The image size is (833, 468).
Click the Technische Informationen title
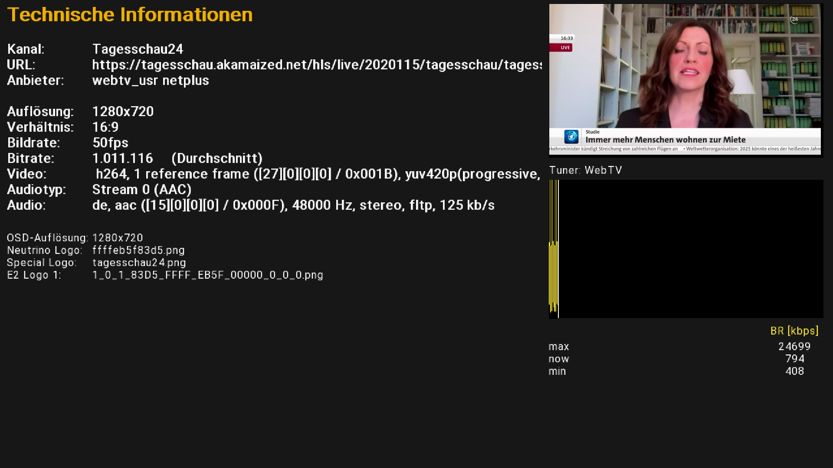(130, 15)
